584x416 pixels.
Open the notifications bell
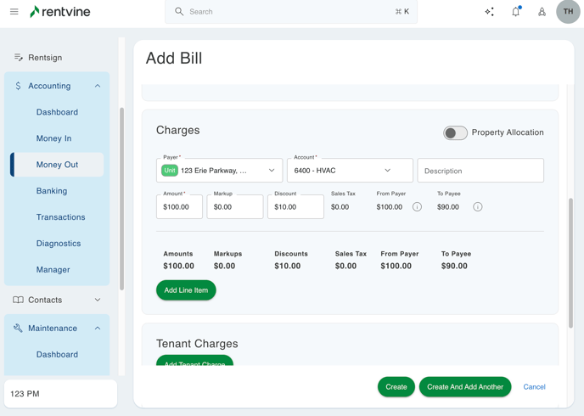[515, 12]
